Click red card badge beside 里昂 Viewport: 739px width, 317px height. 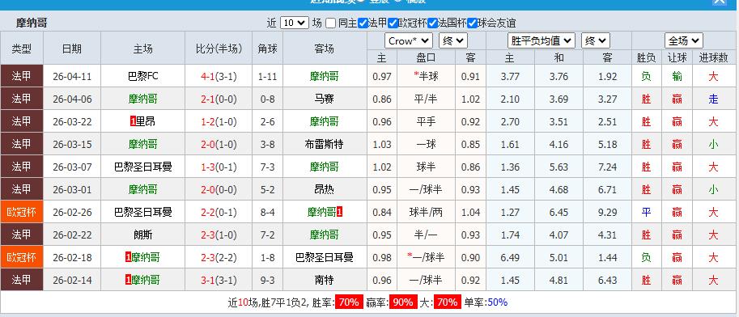(x=133, y=121)
